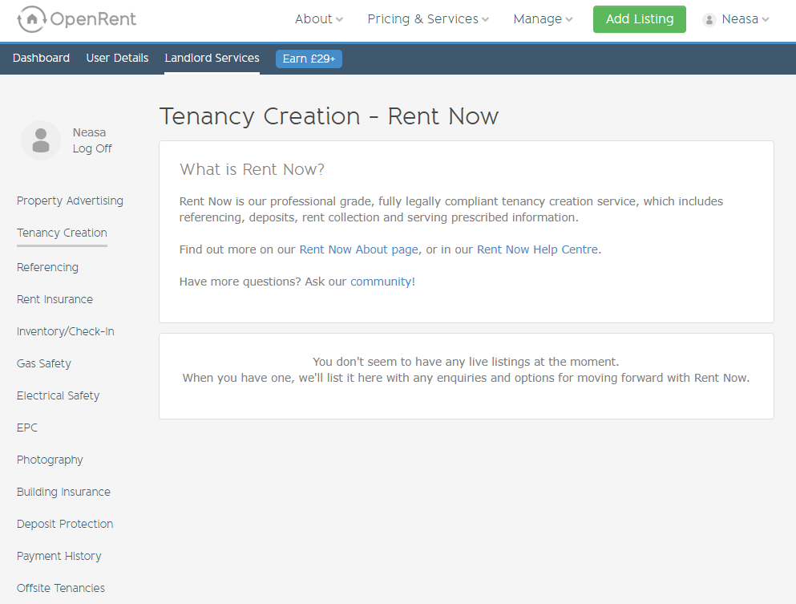Click the green Add Listing button
The image size is (796, 604).
[639, 19]
